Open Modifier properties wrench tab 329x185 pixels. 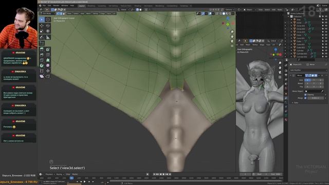click(286, 98)
